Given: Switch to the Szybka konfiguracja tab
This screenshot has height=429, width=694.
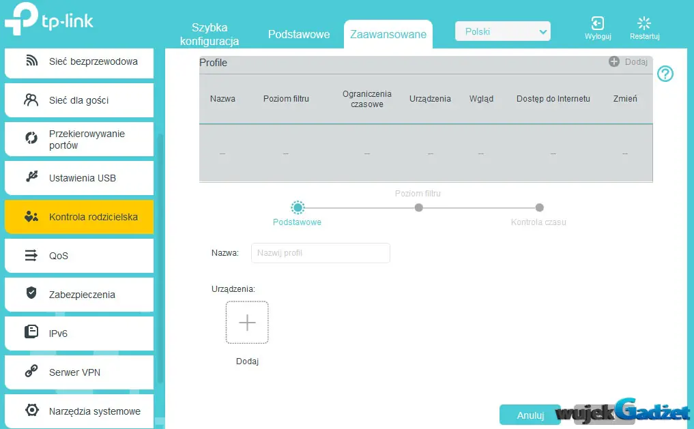Looking at the screenshot, I should (209, 34).
